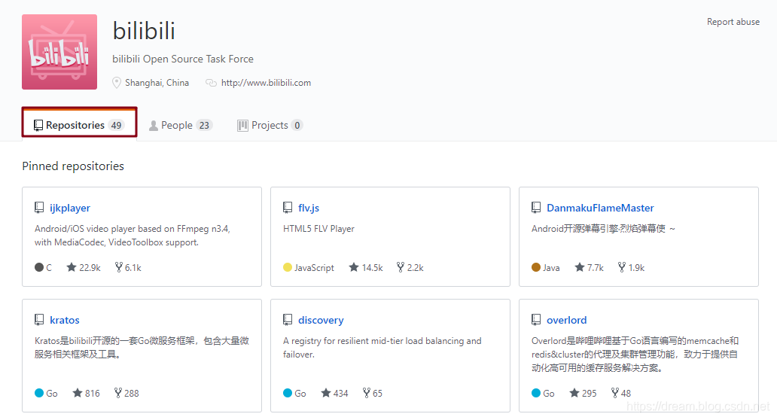This screenshot has width=777, height=420.
Task: Open the Projects tab
Action: 270,125
